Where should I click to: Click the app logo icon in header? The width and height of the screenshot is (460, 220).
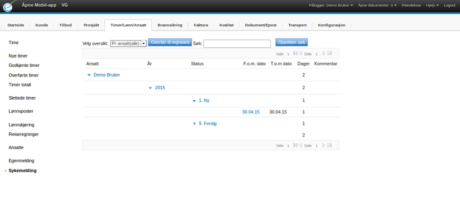coord(8,6)
